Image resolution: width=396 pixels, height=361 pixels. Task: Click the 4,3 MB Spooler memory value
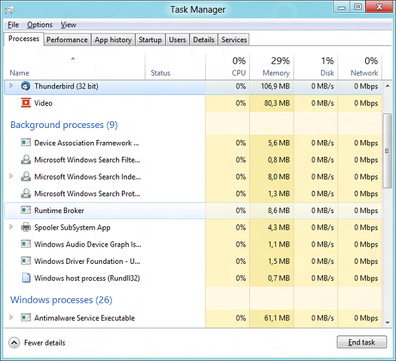tap(279, 228)
